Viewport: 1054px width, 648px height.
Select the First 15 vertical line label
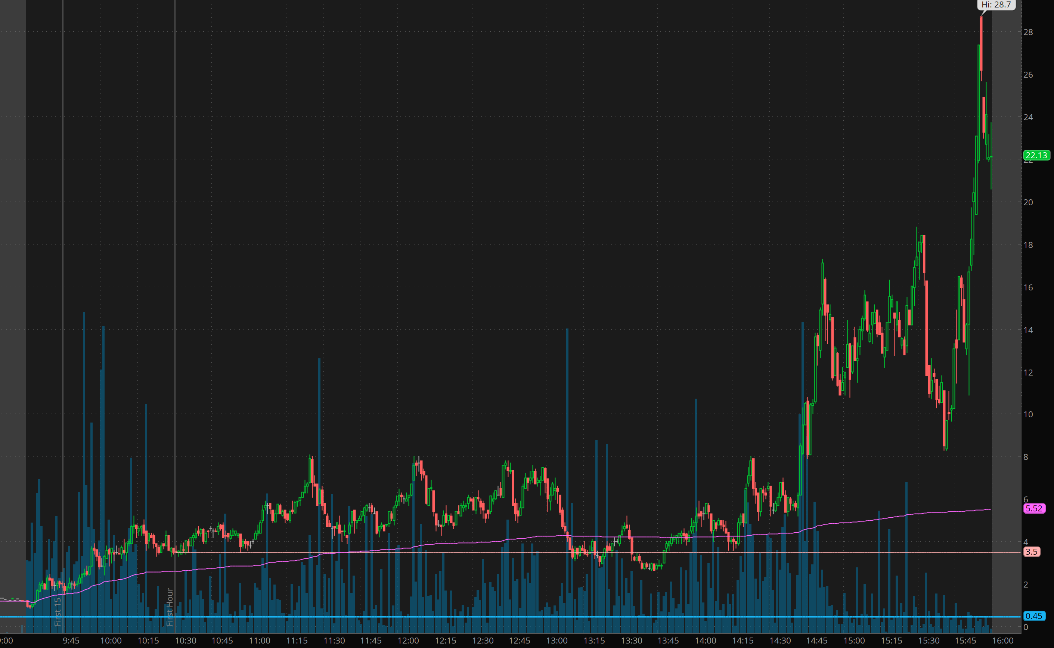(x=58, y=611)
